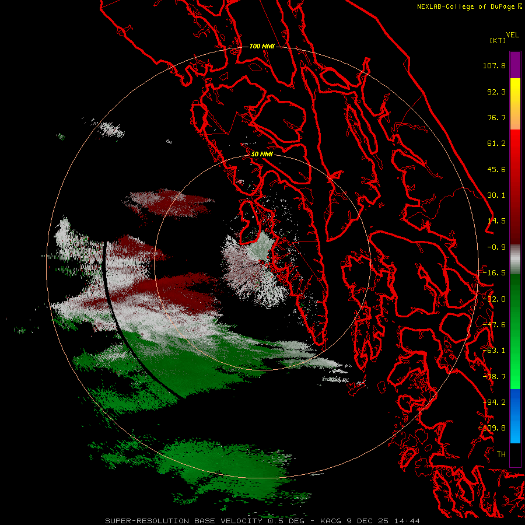Screen dimensions: 525x525
Task: Select the 45.6 velocity scale label
Action: (496, 169)
